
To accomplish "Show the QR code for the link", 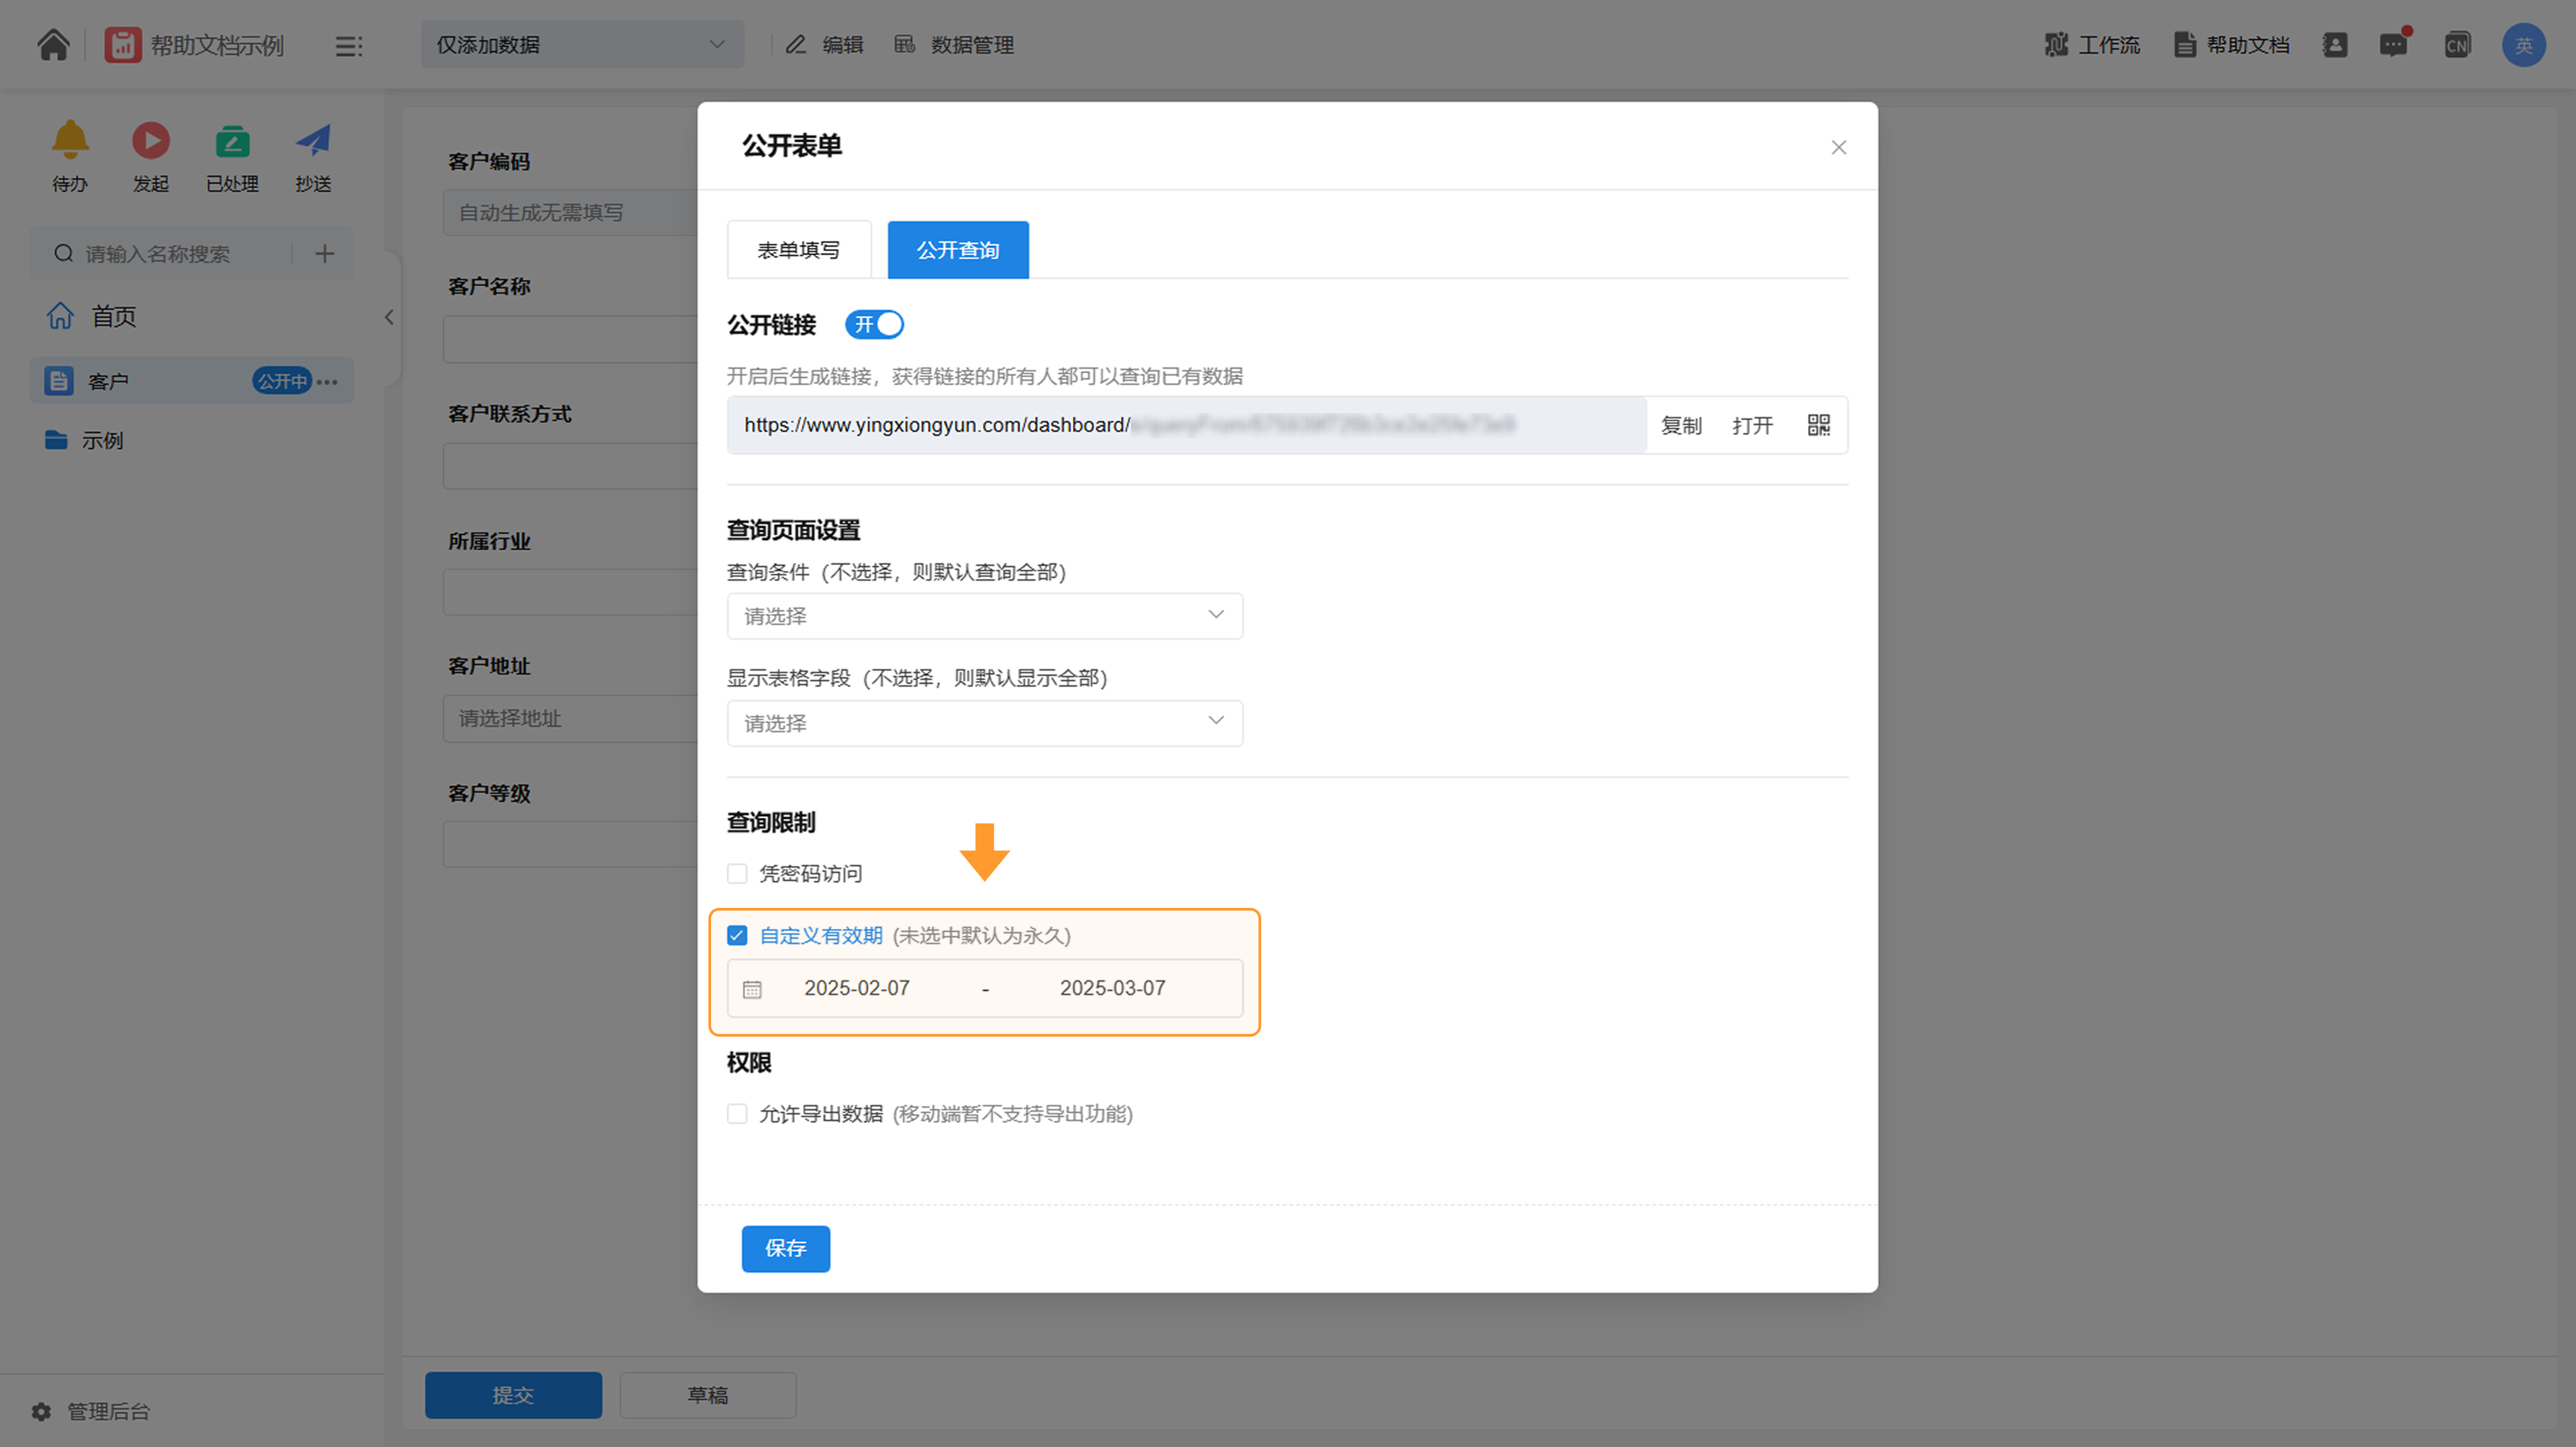I will pos(1819,426).
